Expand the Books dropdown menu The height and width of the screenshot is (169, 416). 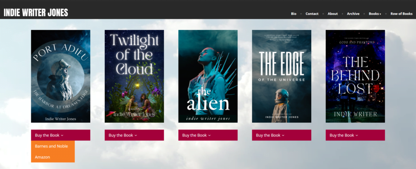coord(375,13)
